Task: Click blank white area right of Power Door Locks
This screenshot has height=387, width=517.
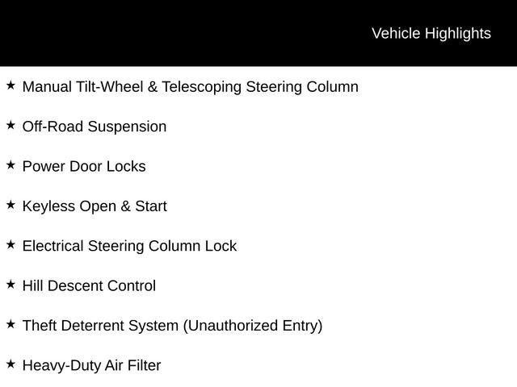Action: (x=339, y=166)
